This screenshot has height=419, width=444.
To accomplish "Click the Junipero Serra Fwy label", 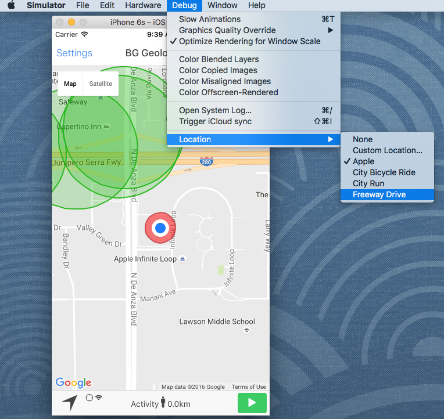I will [x=87, y=162].
